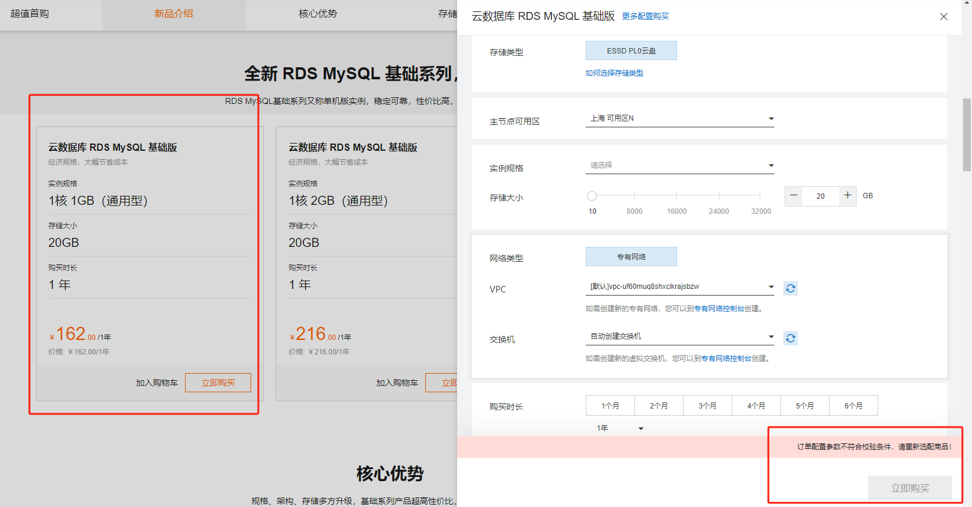Open the 1年 duration dropdown
This screenshot has width=972, height=507.
620,428
